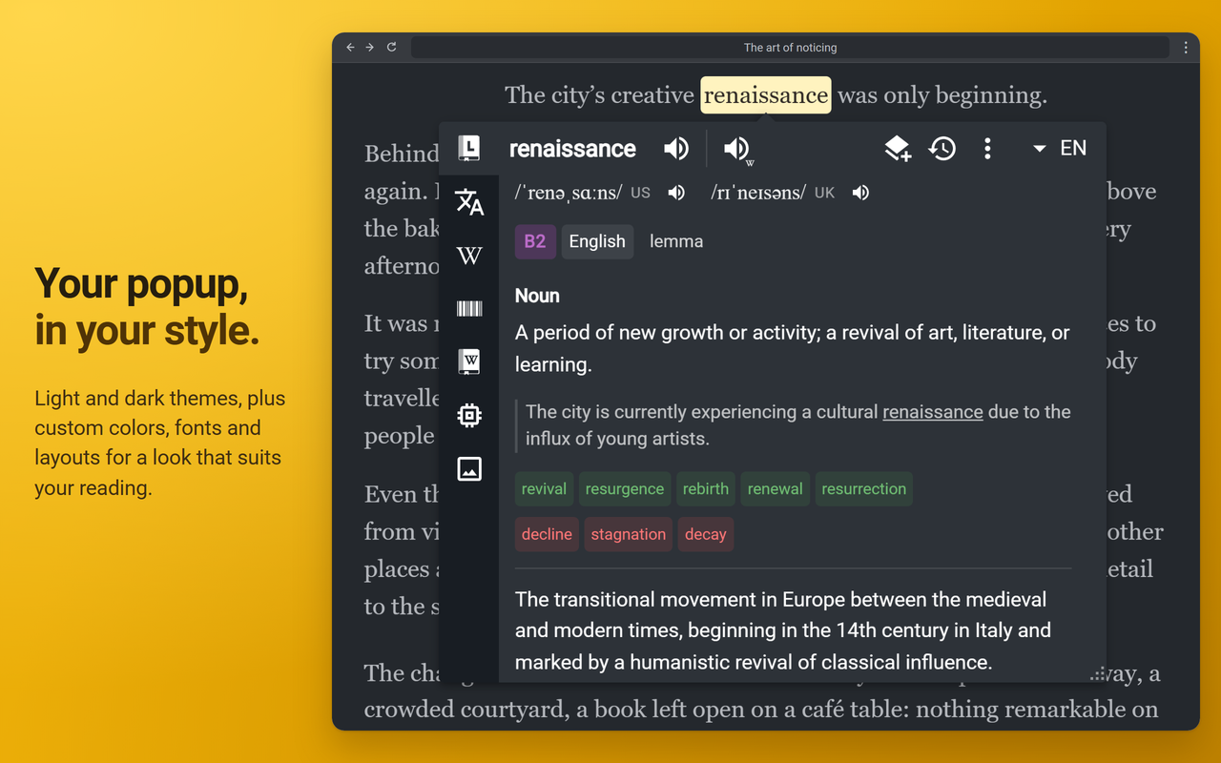
Task: Expand the EN language dropdown
Action: click(1060, 149)
